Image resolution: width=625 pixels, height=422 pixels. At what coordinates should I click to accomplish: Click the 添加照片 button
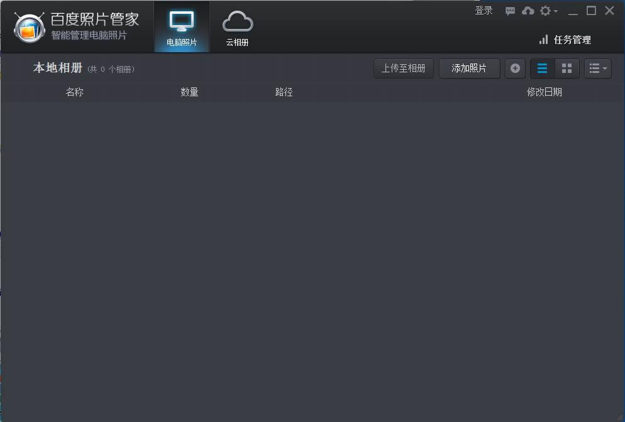point(469,68)
